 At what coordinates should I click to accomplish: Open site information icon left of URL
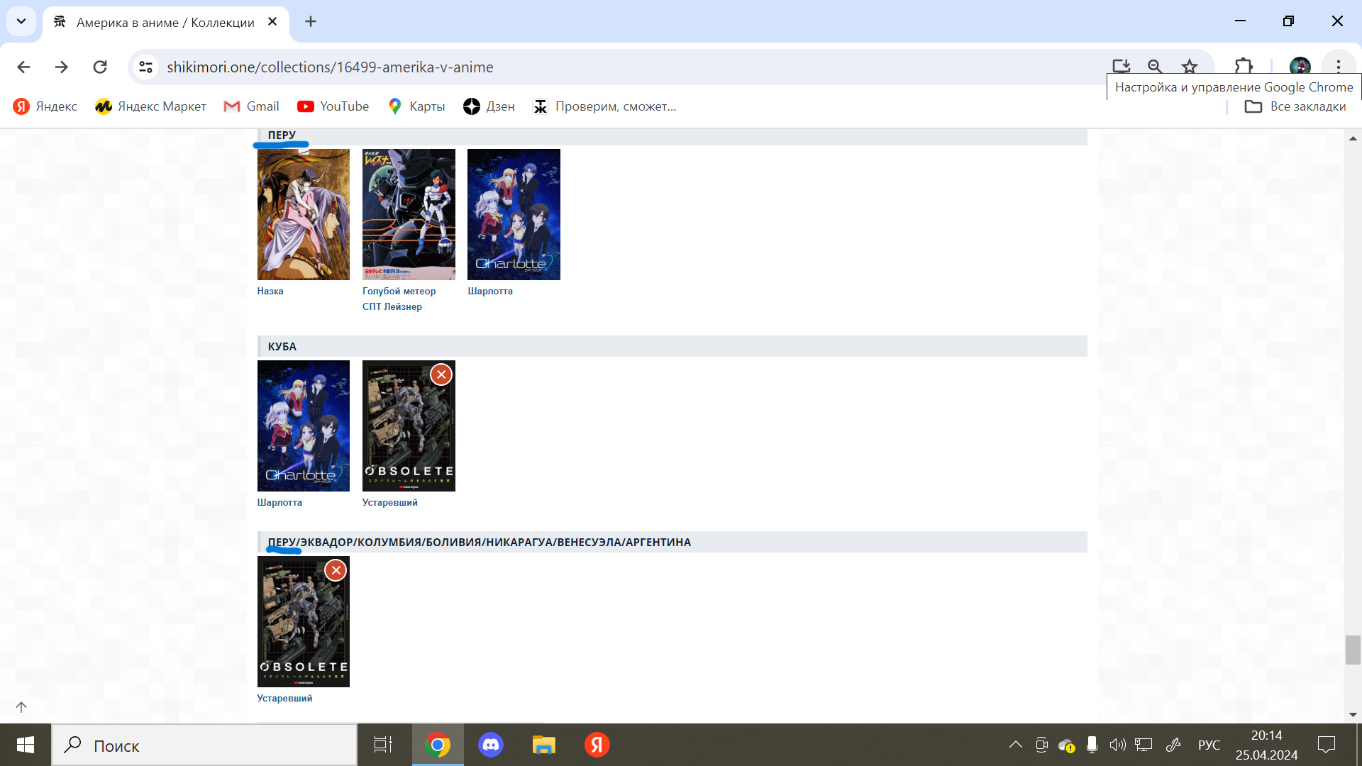[x=145, y=67]
